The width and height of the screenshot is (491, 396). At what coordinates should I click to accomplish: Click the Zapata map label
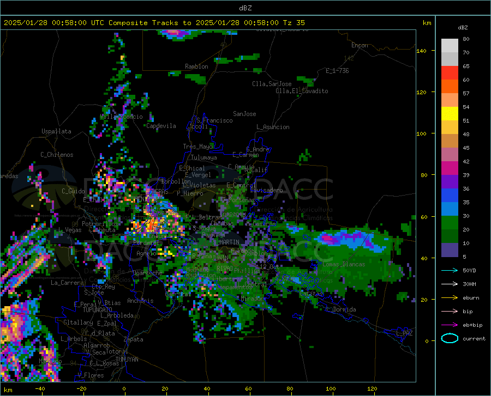[134, 339]
